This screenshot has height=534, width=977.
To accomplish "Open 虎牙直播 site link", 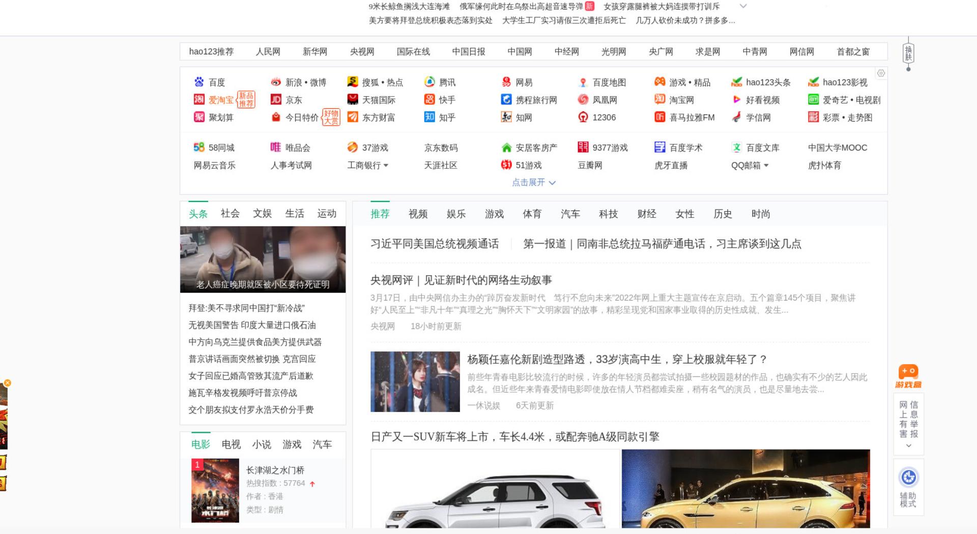I will point(671,165).
